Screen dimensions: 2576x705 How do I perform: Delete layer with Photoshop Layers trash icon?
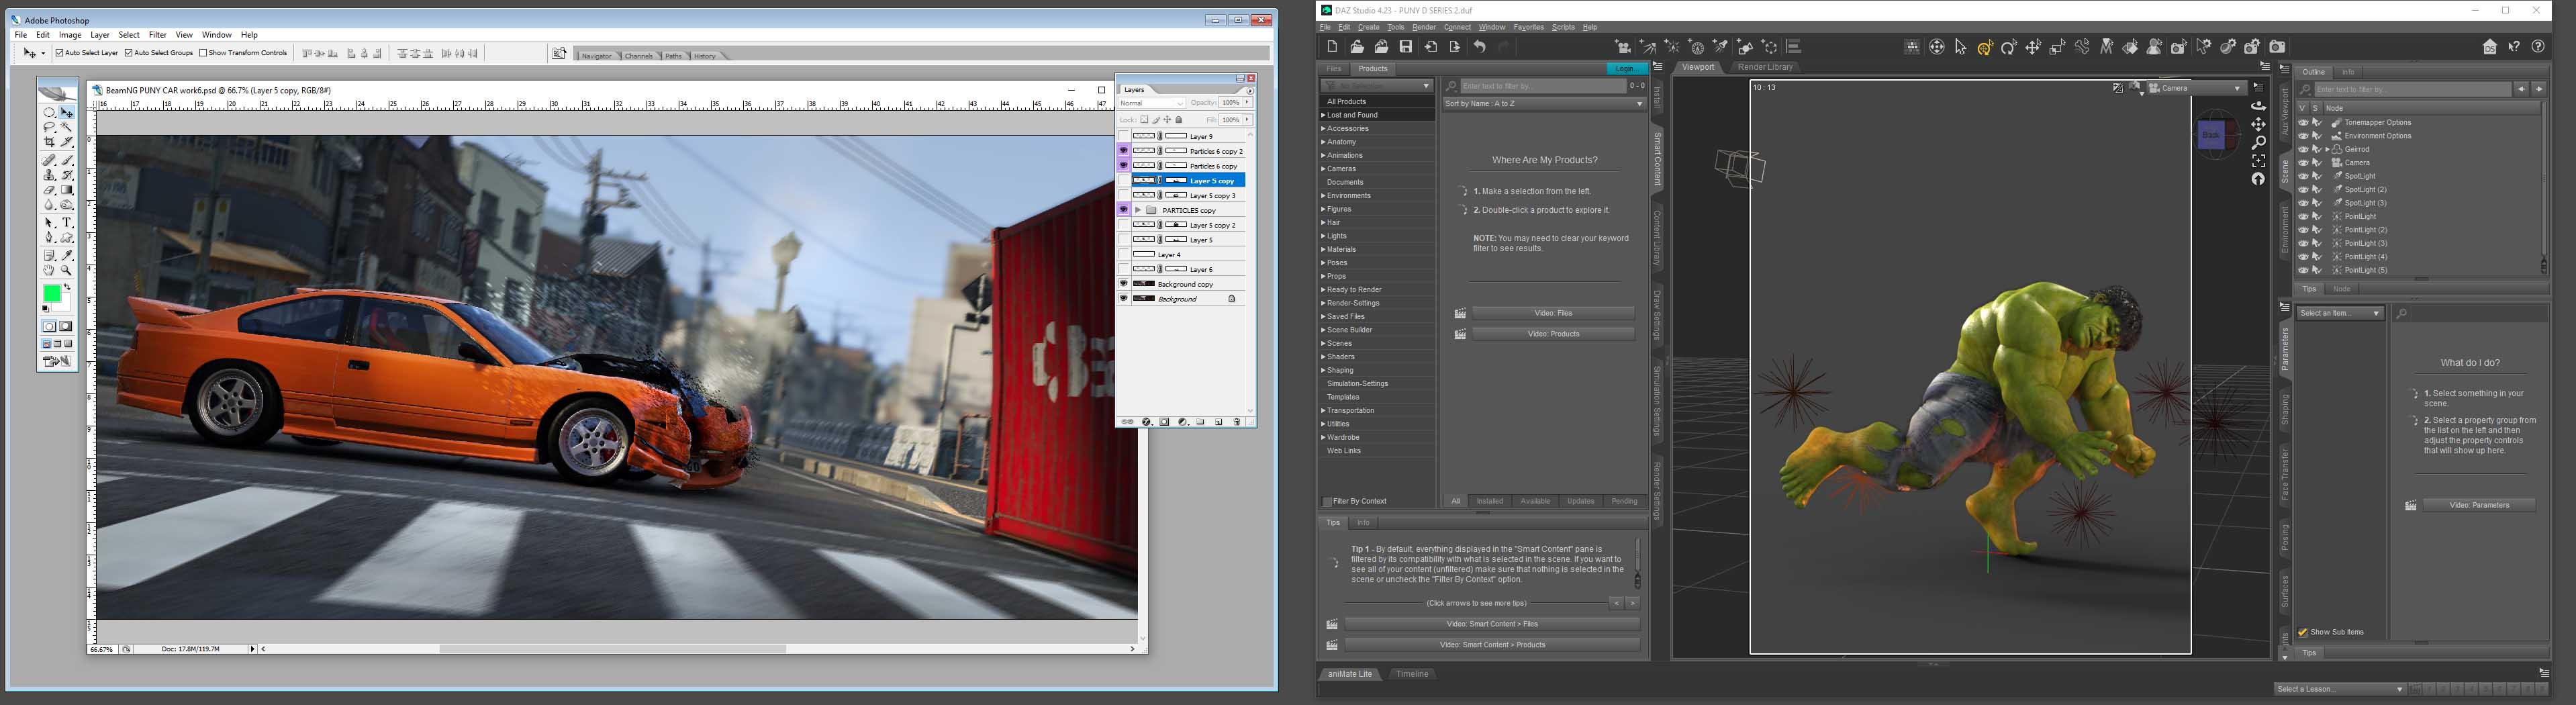coord(1237,422)
